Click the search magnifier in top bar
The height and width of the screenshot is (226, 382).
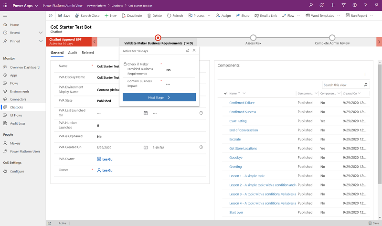click(311, 5)
